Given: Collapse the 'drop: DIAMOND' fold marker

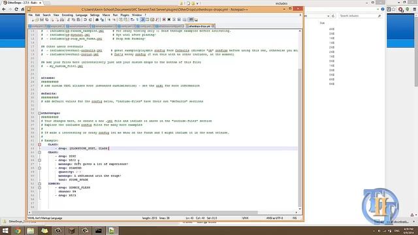Looking at the screenshot, I should point(39,168).
